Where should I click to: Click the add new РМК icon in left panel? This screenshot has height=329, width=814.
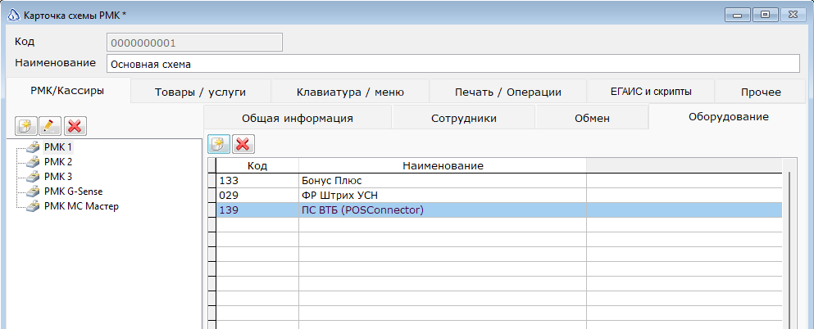point(27,125)
